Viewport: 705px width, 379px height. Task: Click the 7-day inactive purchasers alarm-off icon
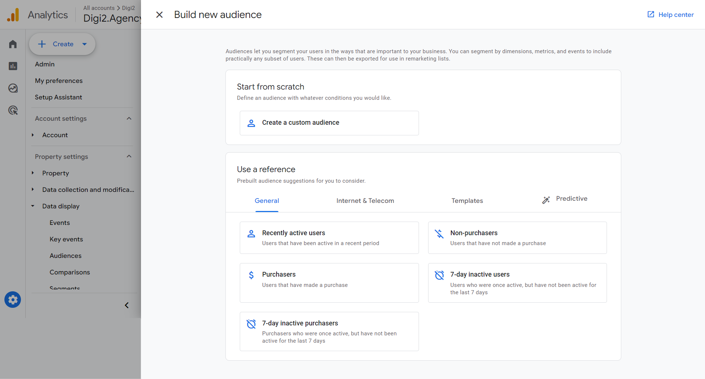[x=251, y=324]
